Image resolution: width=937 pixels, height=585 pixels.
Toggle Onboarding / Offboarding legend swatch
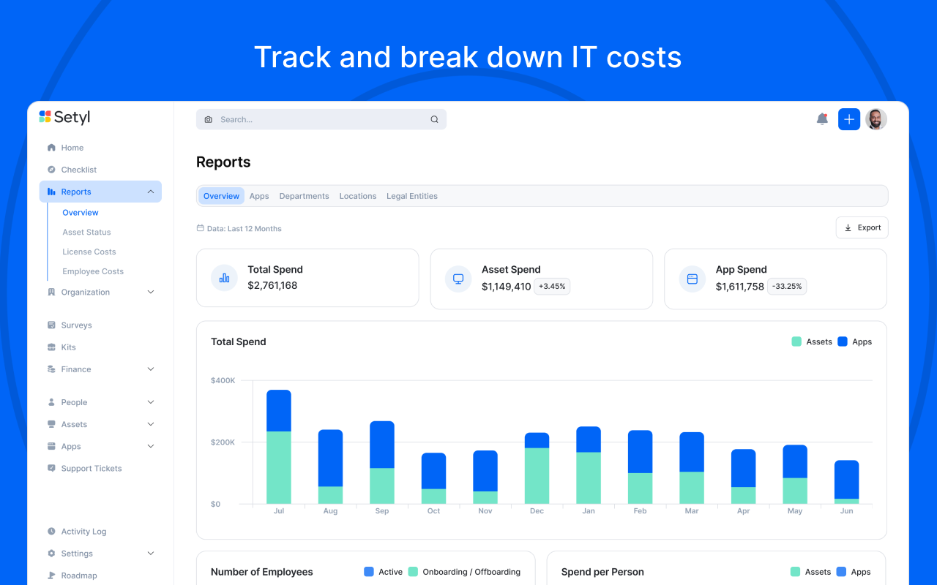pyautogui.click(x=413, y=572)
